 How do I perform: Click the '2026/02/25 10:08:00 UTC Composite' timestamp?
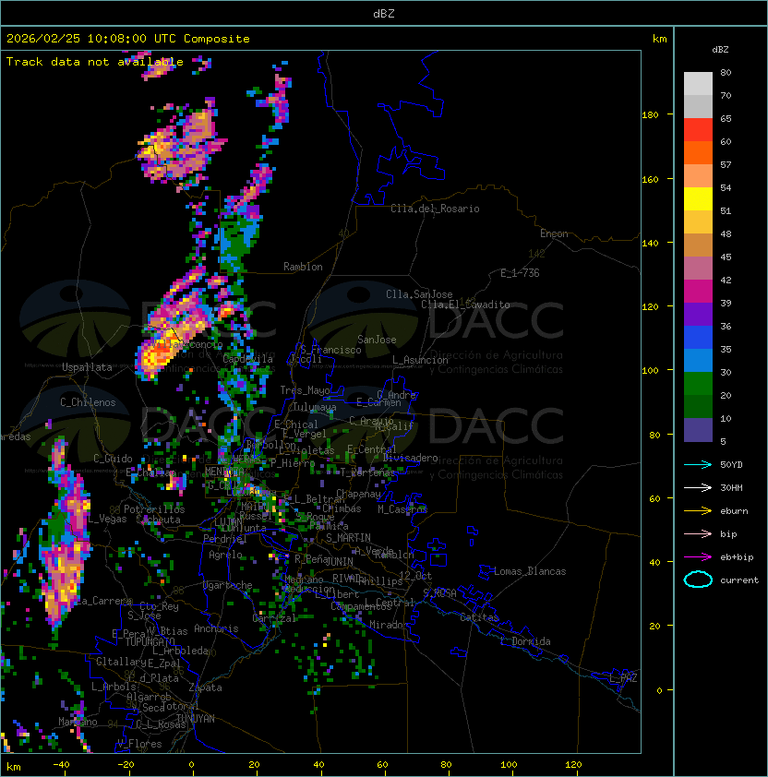(x=128, y=39)
